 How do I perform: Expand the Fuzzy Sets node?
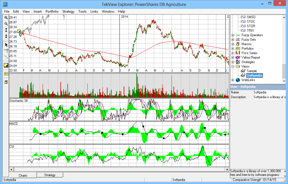click(233, 40)
